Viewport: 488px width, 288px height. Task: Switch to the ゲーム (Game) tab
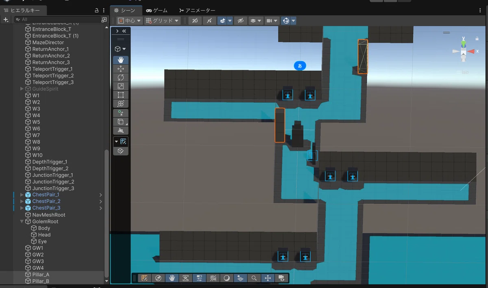click(x=157, y=10)
